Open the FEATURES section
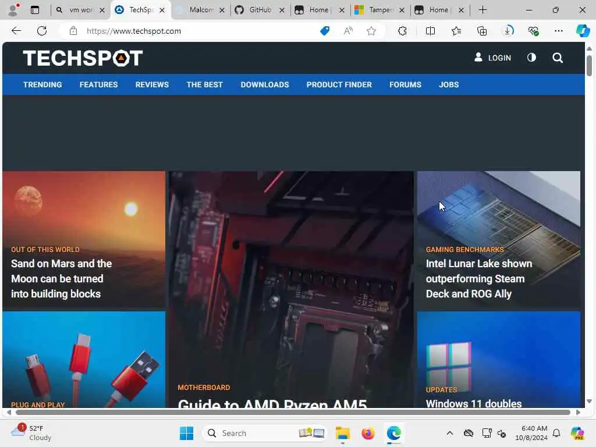This screenshot has height=447, width=596. click(98, 84)
